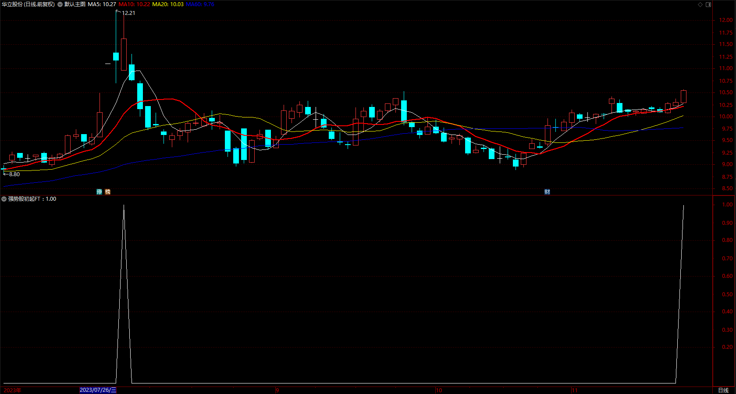Screen dimensions: 736x394
Task: Click the 榜 event marker under the chart
Action: pos(107,192)
